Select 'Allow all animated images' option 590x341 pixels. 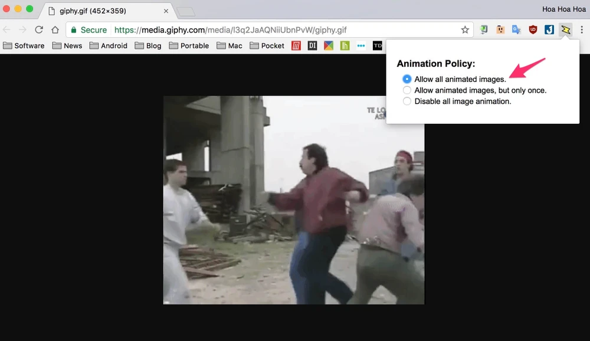407,79
